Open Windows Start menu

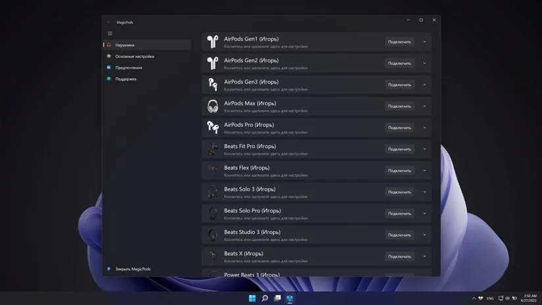[252, 298]
